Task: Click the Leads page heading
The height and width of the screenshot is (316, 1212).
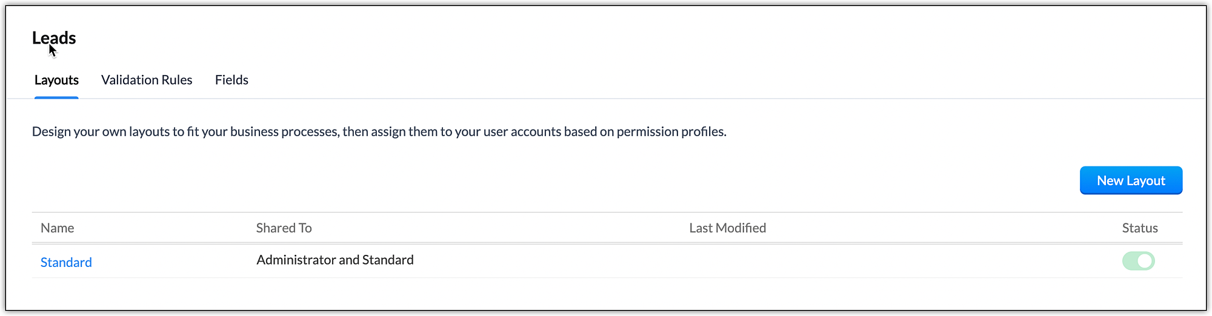Action: (54, 38)
